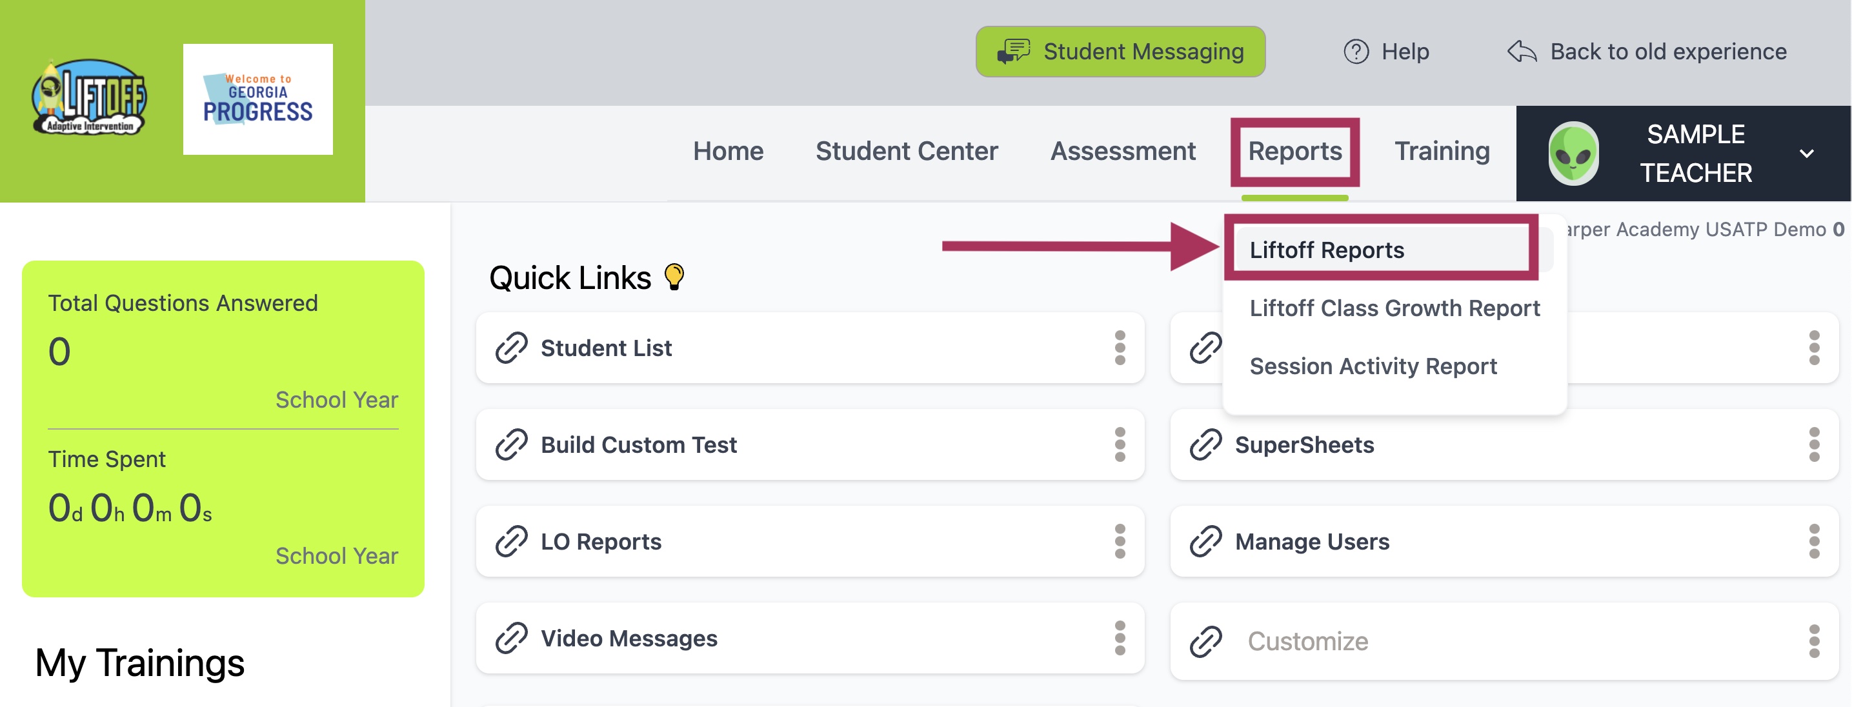Click the link icon beside Customize
The width and height of the screenshot is (1852, 707).
pos(1205,642)
